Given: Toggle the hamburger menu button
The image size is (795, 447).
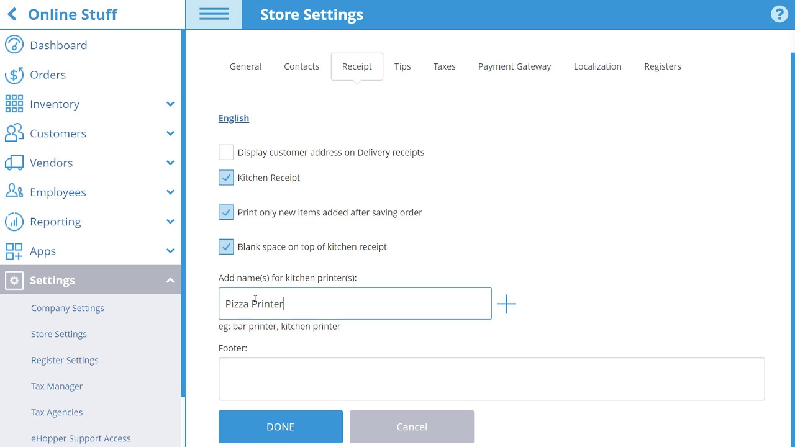Looking at the screenshot, I should [214, 14].
